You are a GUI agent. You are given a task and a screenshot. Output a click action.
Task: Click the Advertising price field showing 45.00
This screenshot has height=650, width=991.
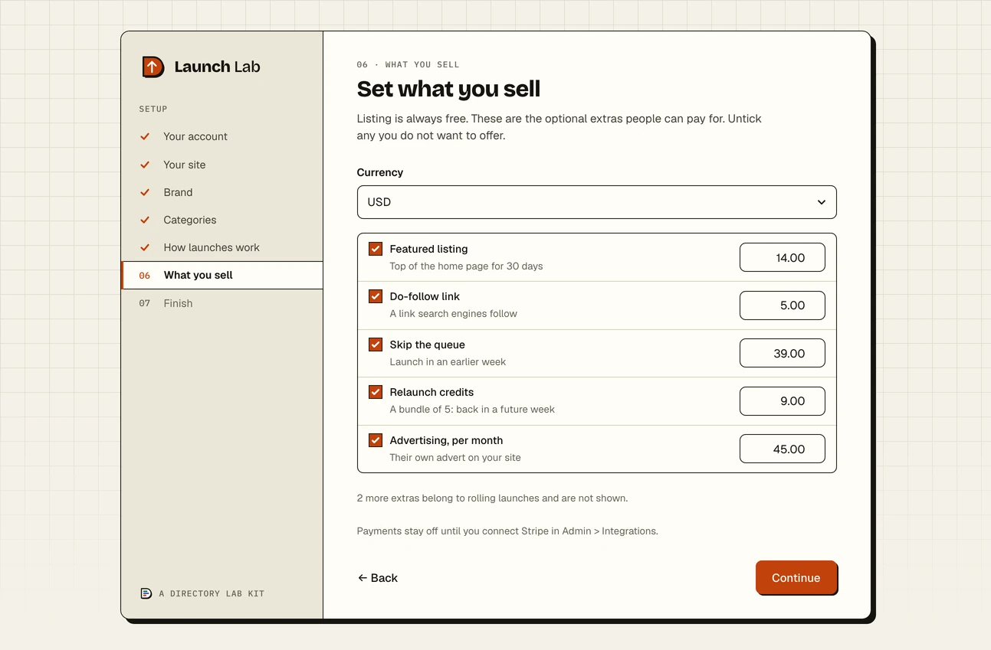pos(783,449)
